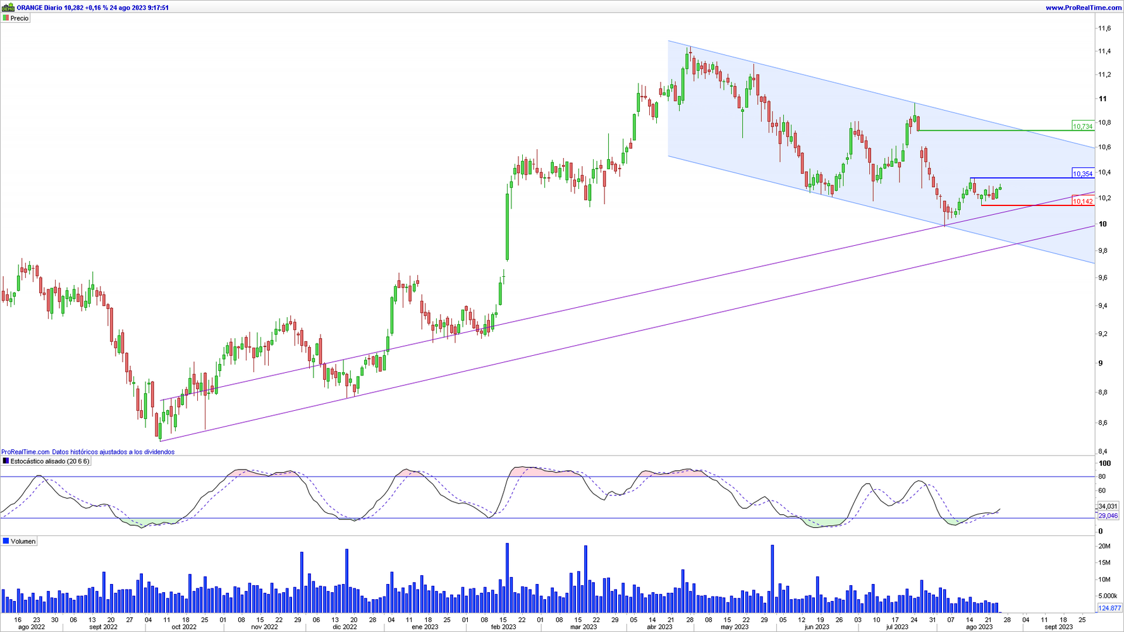Click the 'abr 2023' month label
Image resolution: width=1124 pixels, height=632 pixels.
(x=659, y=627)
